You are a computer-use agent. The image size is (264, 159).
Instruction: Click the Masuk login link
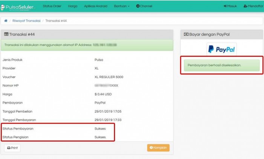pyautogui.click(x=230, y=6)
